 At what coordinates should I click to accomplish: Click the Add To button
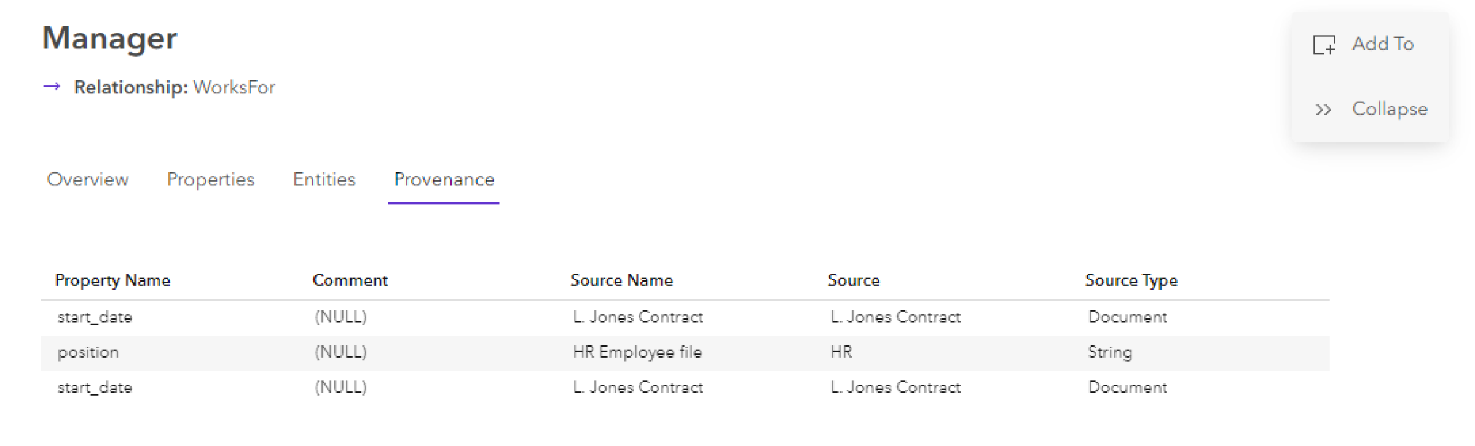tap(1382, 44)
